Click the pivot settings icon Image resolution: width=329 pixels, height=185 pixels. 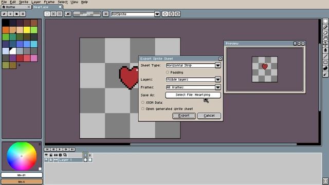(x=106, y=14)
